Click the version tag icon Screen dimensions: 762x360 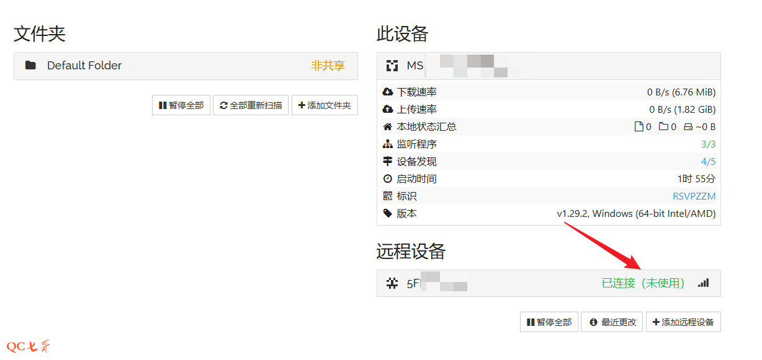click(x=388, y=214)
